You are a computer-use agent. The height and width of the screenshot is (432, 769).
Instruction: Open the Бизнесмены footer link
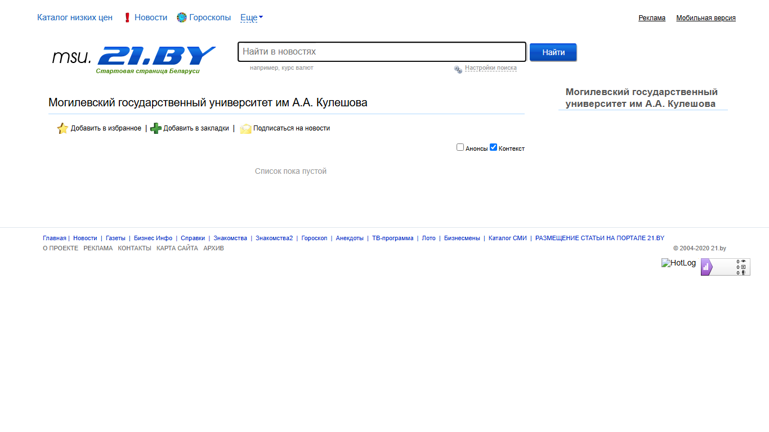click(x=462, y=238)
